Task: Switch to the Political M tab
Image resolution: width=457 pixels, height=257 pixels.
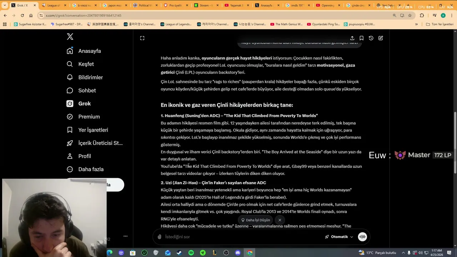Action: click(x=145, y=5)
